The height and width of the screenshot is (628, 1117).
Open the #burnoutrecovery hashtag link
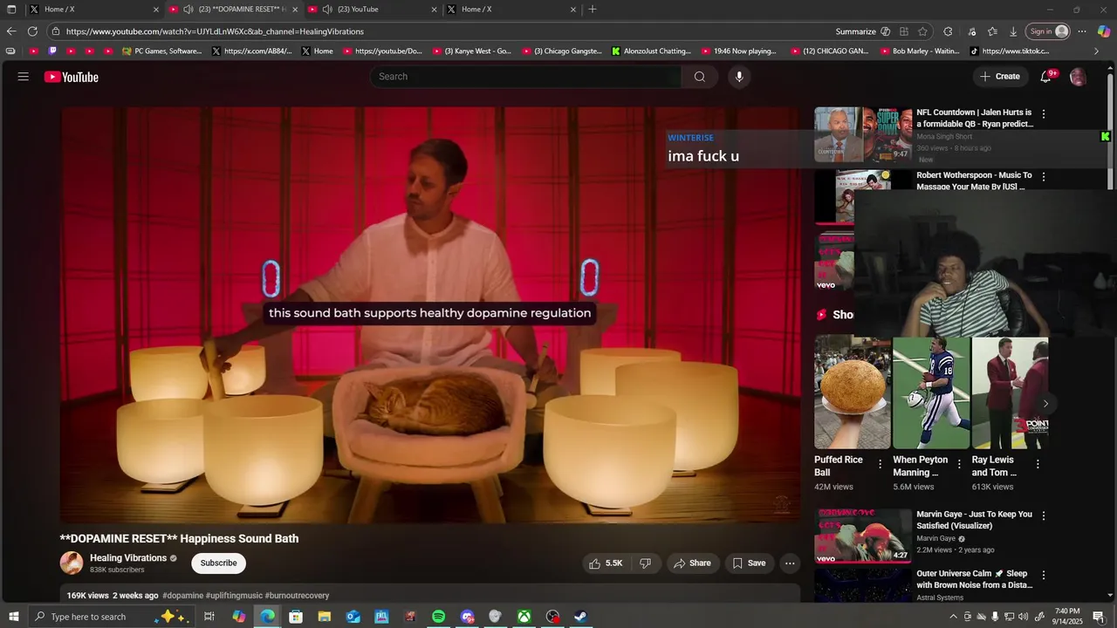(297, 596)
